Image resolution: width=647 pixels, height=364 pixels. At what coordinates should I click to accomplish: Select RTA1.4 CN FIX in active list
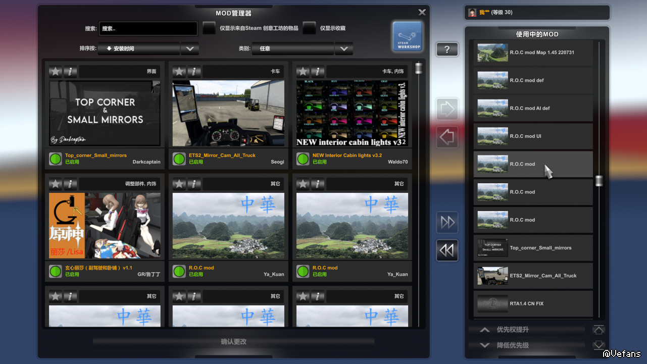(533, 303)
